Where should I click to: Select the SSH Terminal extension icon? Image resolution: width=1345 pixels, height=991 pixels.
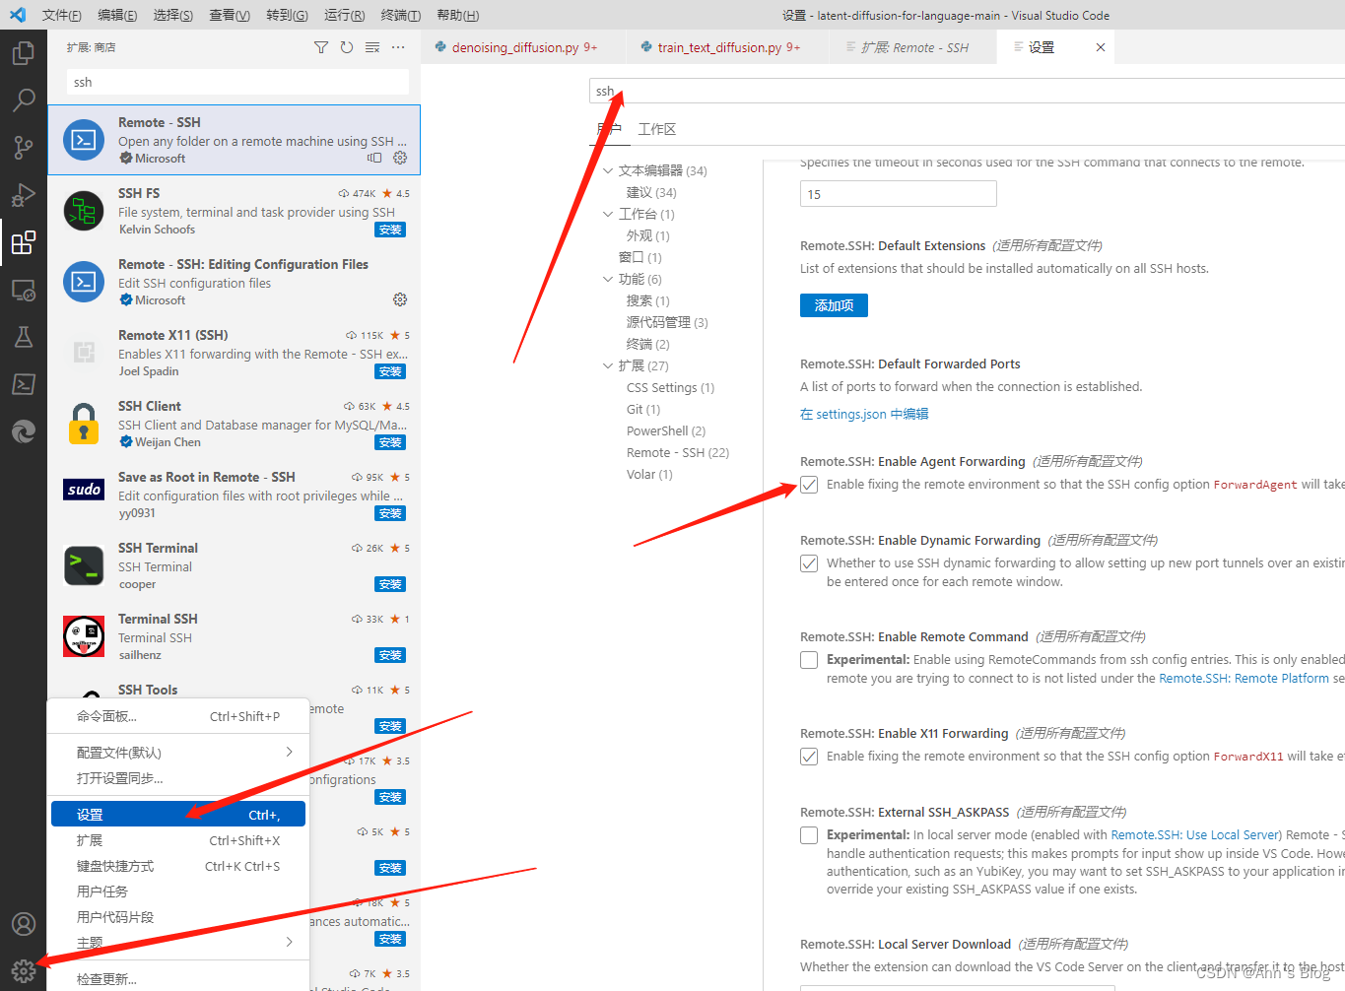(84, 566)
